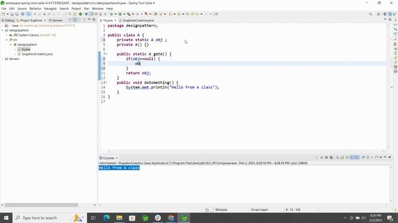Click the External Tools run icon
Viewport: 398px width, 223px height.
129,14
